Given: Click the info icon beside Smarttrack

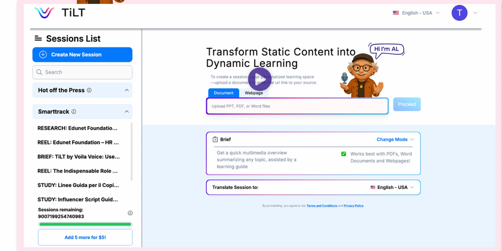Looking at the screenshot, I should [74, 112].
